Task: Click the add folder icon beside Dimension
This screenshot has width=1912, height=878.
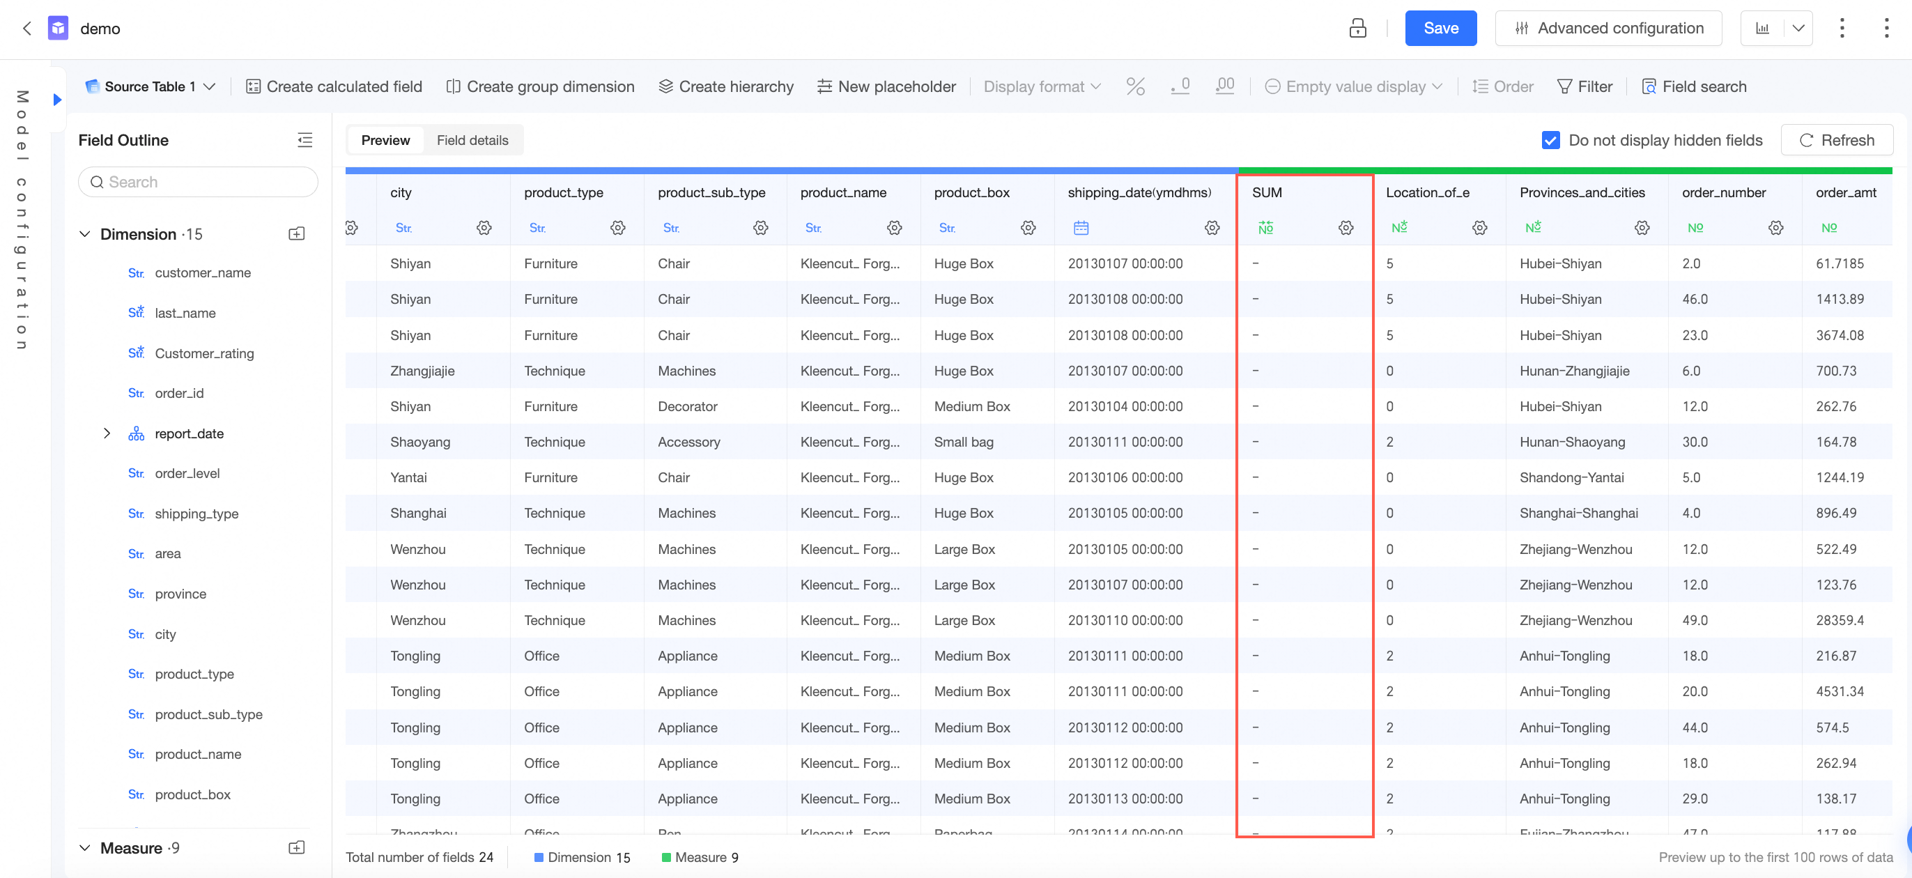Action: (x=296, y=235)
